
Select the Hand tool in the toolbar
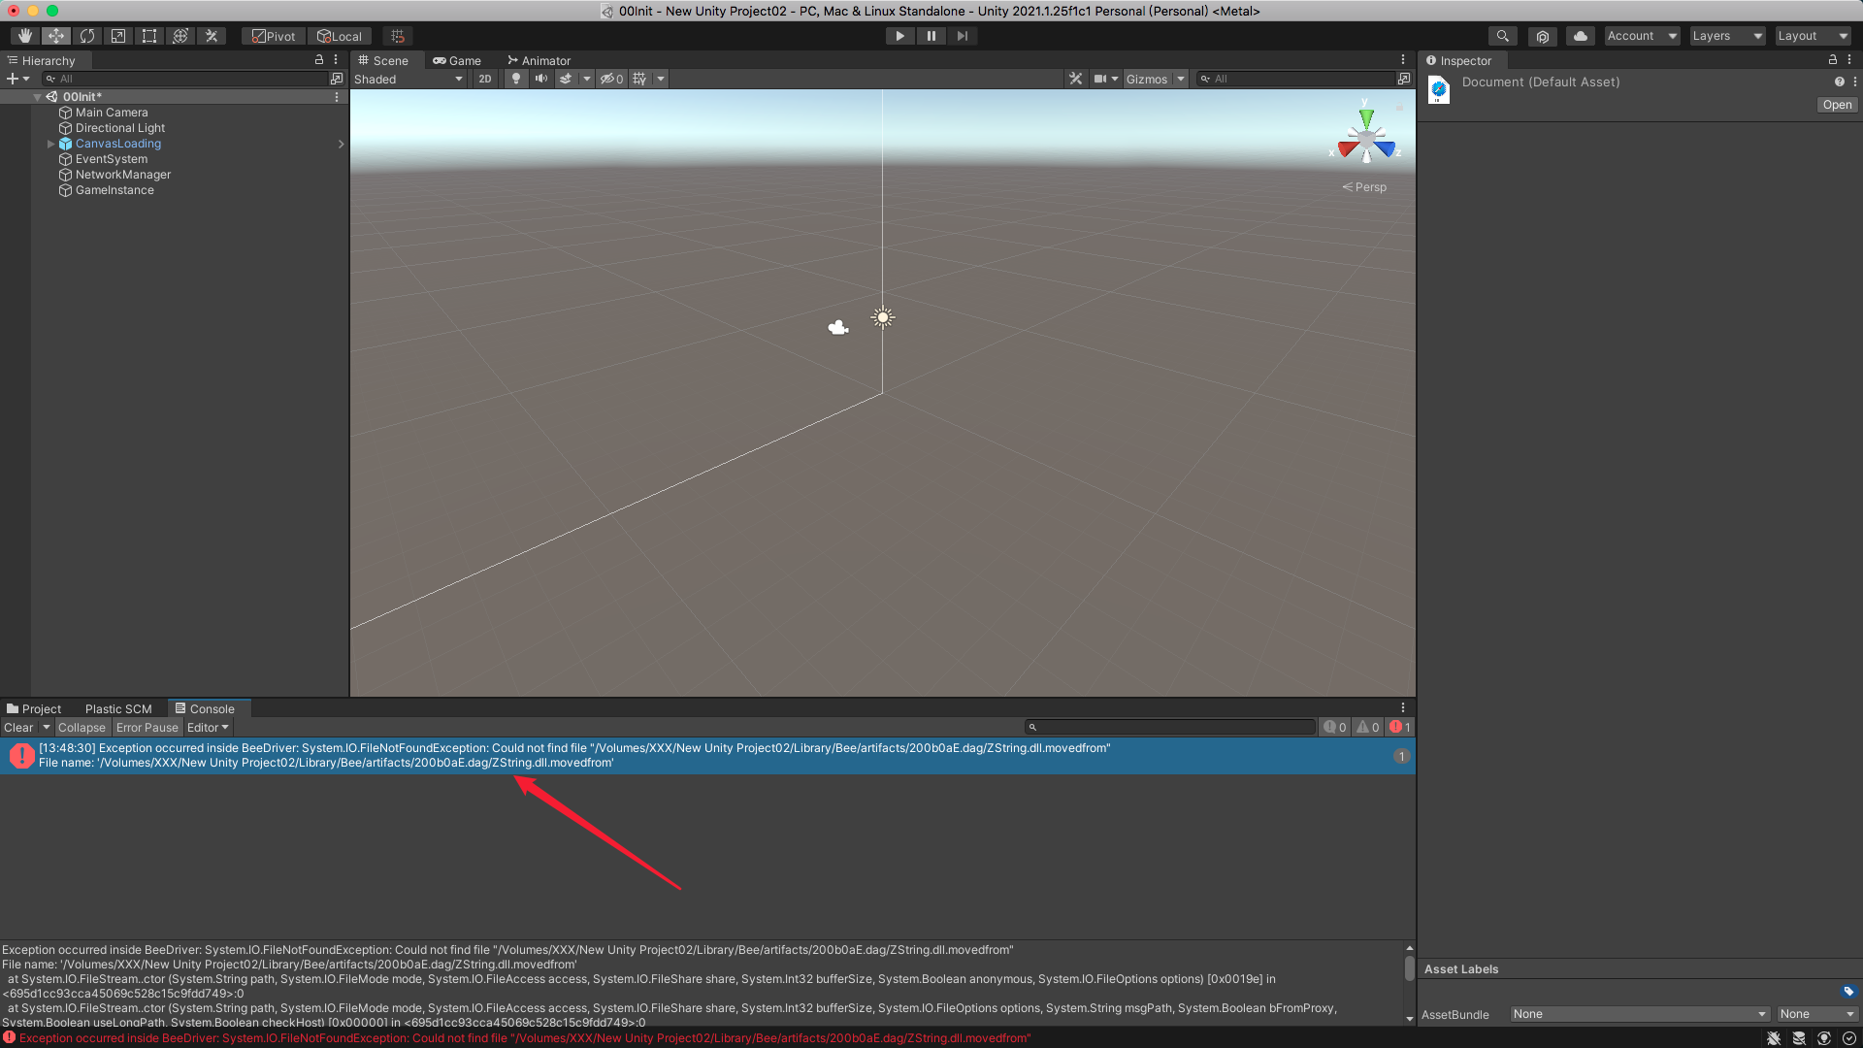(23, 36)
